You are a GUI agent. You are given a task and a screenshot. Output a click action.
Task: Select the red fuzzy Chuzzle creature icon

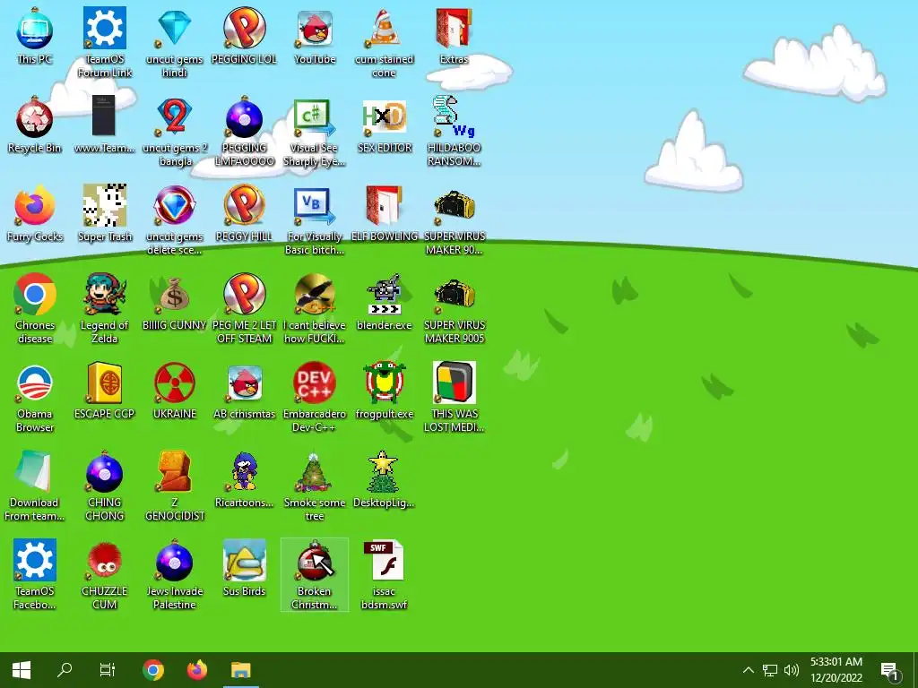click(x=105, y=561)
